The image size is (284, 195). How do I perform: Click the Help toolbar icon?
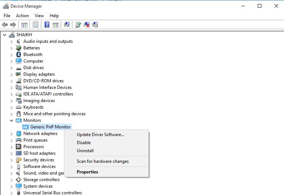[47, 25]
